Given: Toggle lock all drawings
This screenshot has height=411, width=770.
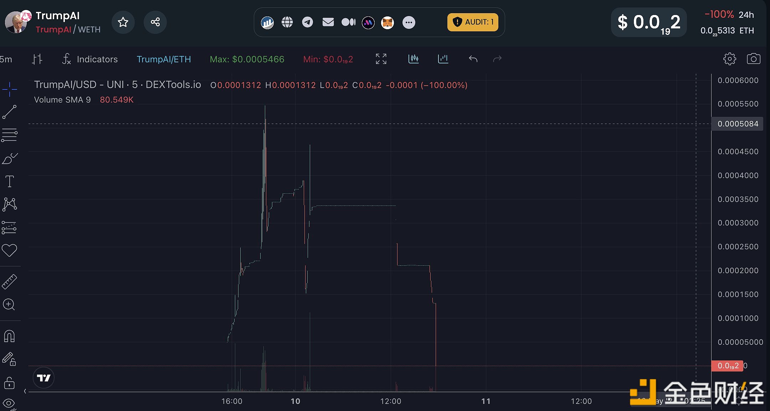Looking at the screenshot, I should click(x=9, y=383).
